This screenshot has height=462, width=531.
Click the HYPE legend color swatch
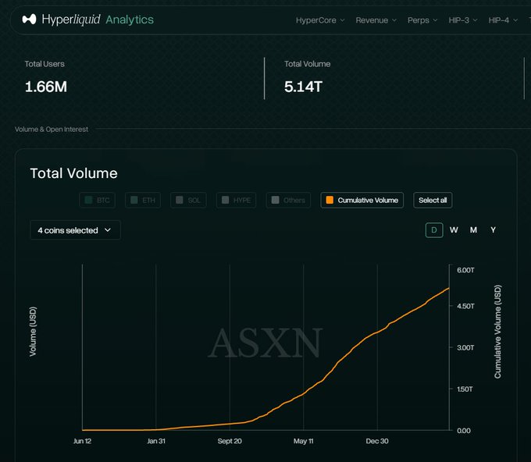(x=225, y=200)
